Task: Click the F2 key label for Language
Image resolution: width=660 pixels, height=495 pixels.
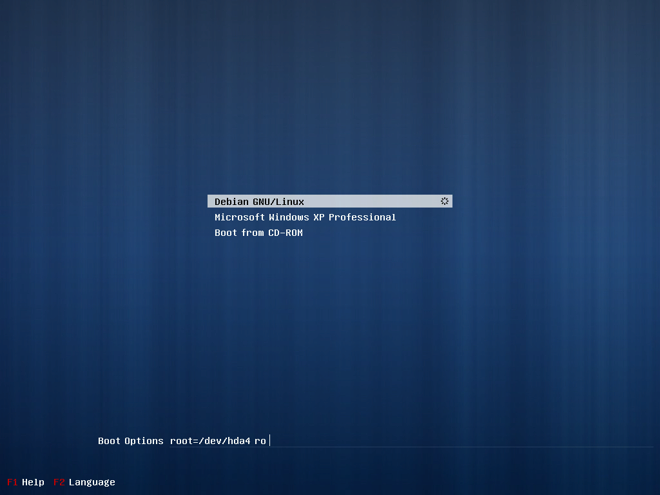Action: coord(59,482)
